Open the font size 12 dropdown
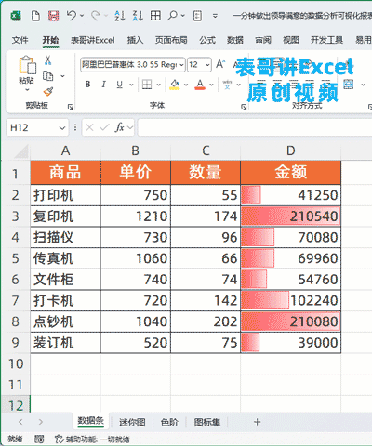Screen dimensions: 372x446 (x=207, y=65)
